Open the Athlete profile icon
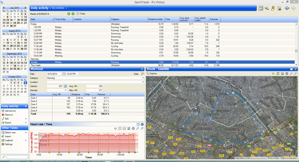The image size is (299, 162). click(x=273, y=8)
